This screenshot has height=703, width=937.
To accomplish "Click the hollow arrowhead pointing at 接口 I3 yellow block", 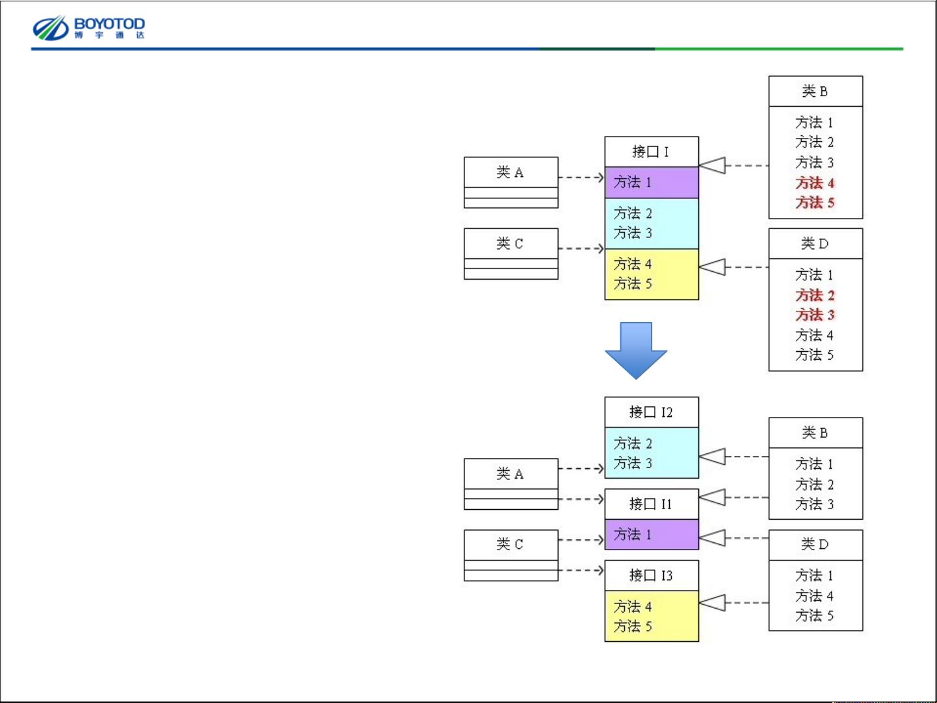I will click(713, 603).
